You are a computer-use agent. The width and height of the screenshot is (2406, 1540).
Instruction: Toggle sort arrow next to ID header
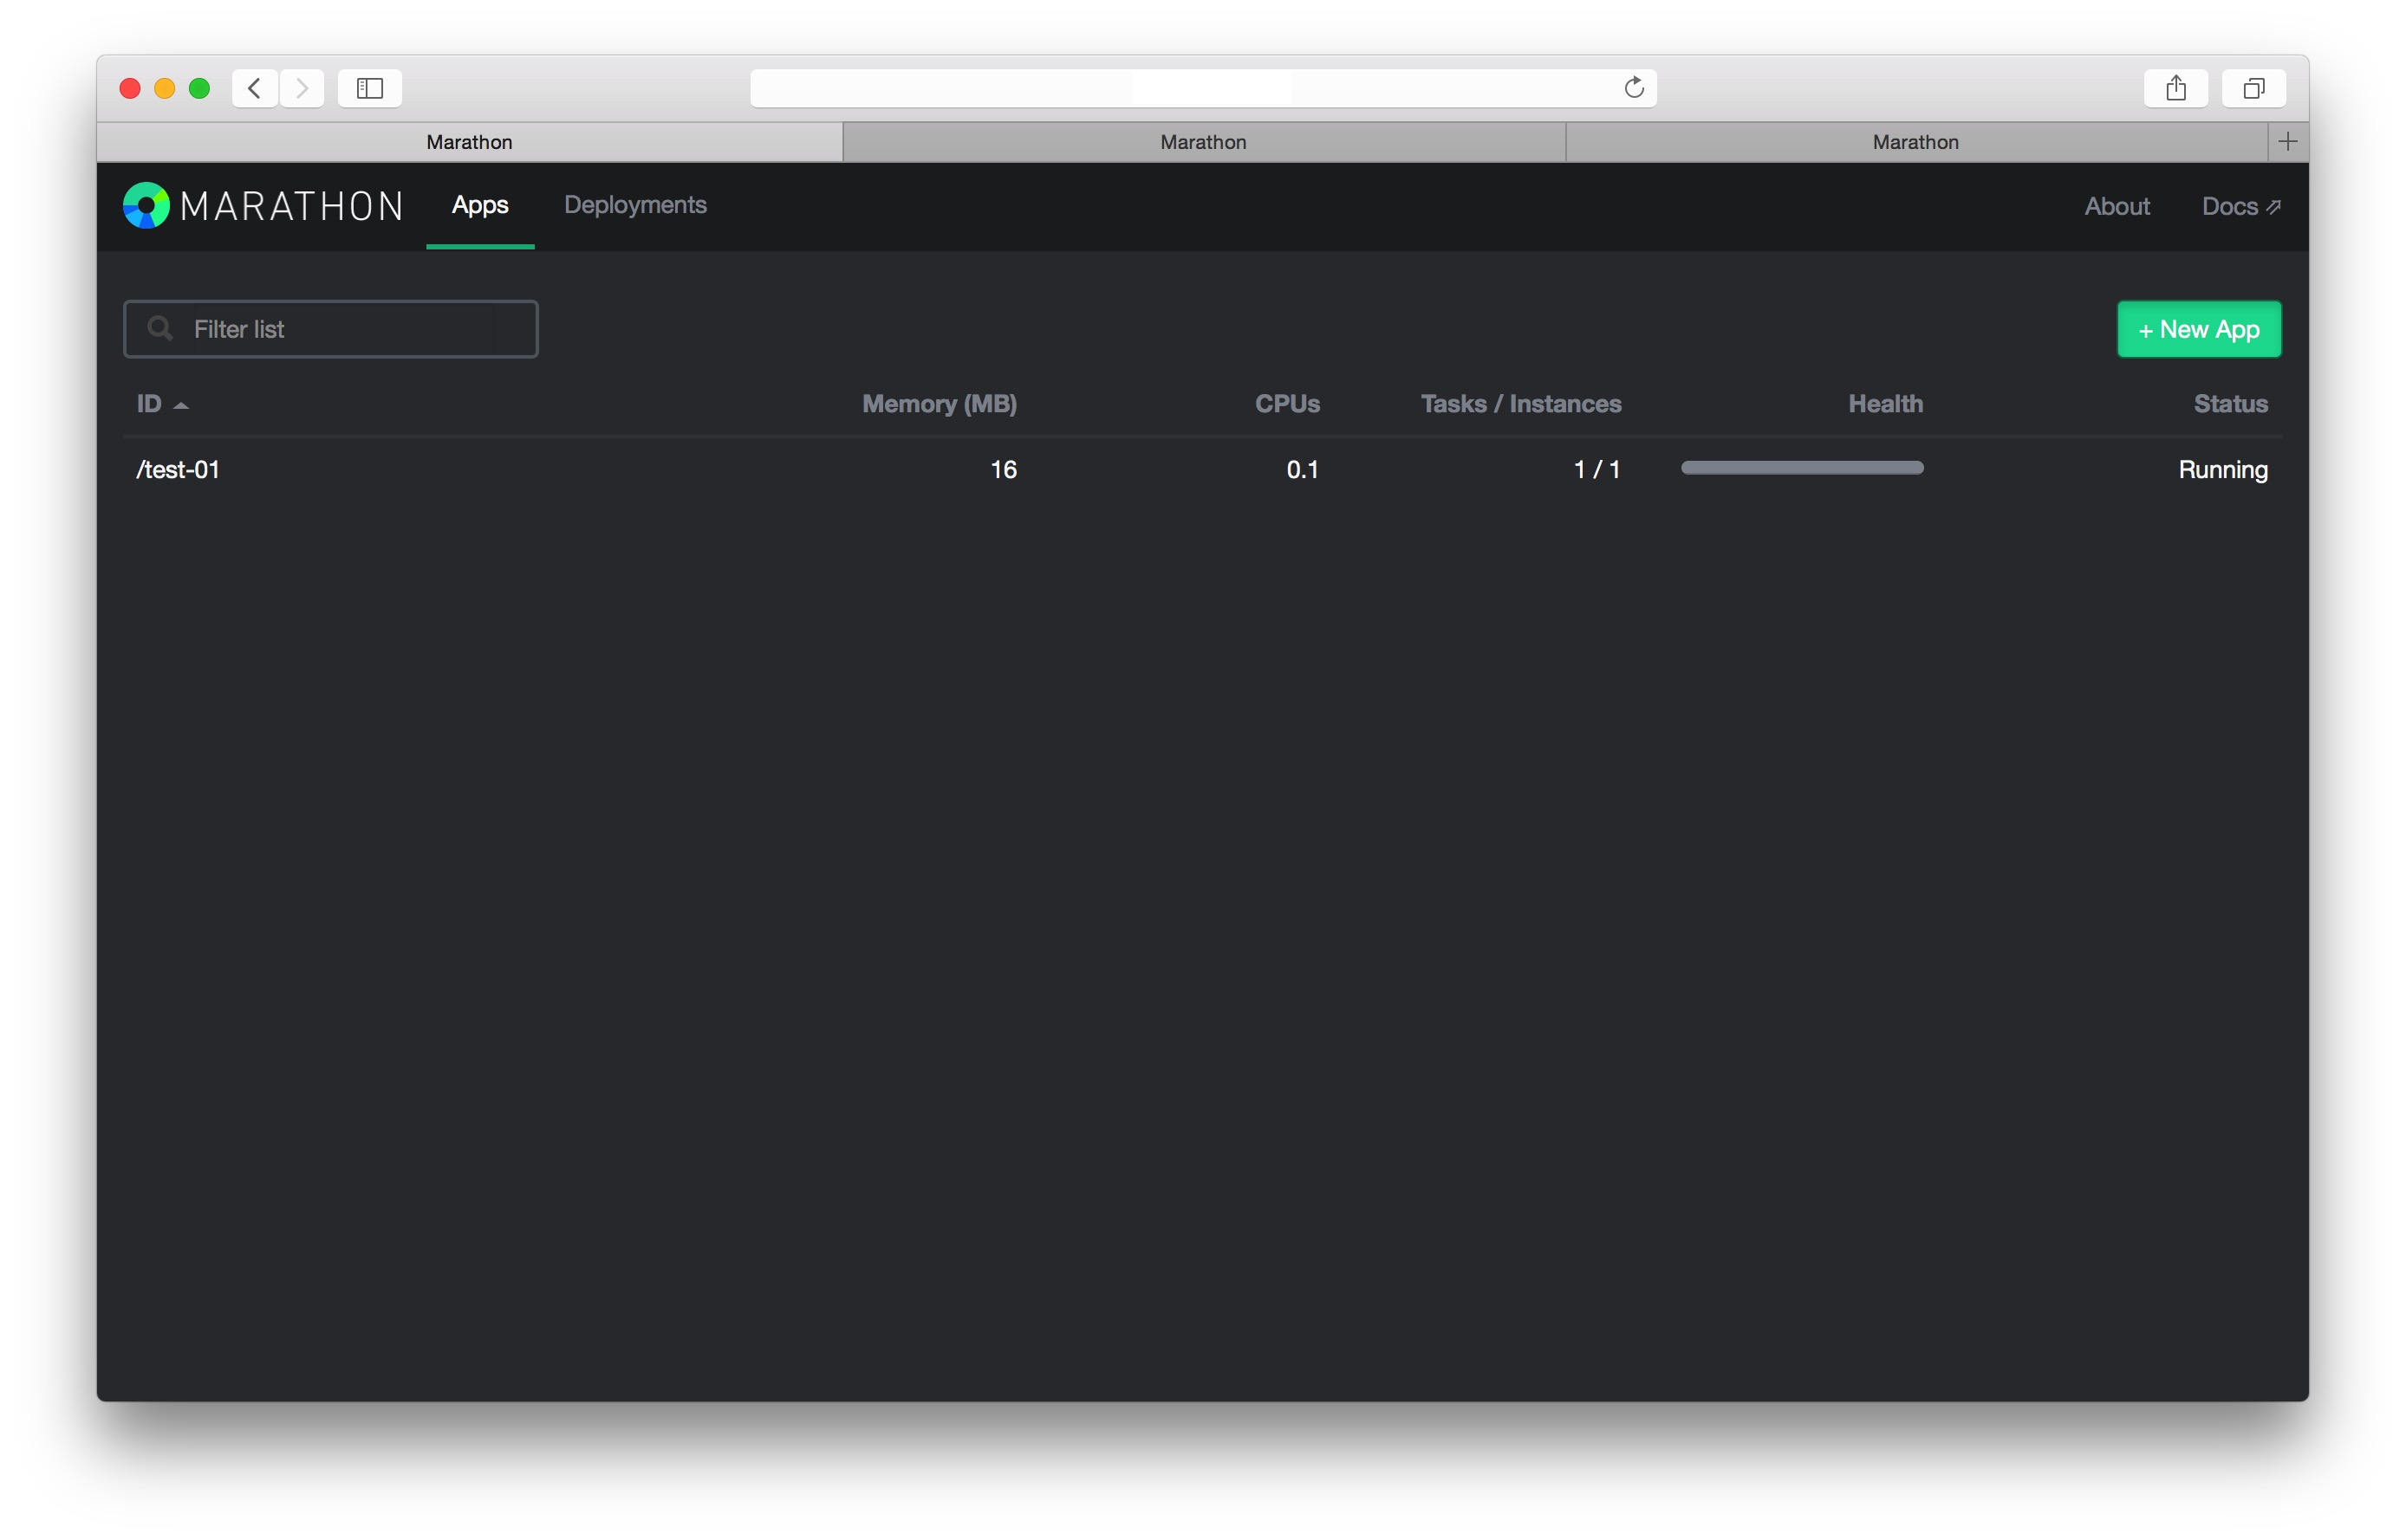click(x=181, y=405)
